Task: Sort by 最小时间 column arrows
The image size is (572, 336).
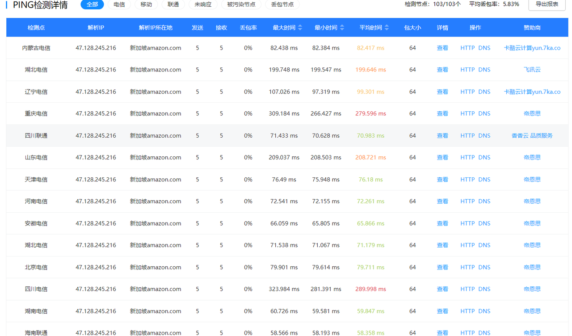Action: [x=342, y=28]
